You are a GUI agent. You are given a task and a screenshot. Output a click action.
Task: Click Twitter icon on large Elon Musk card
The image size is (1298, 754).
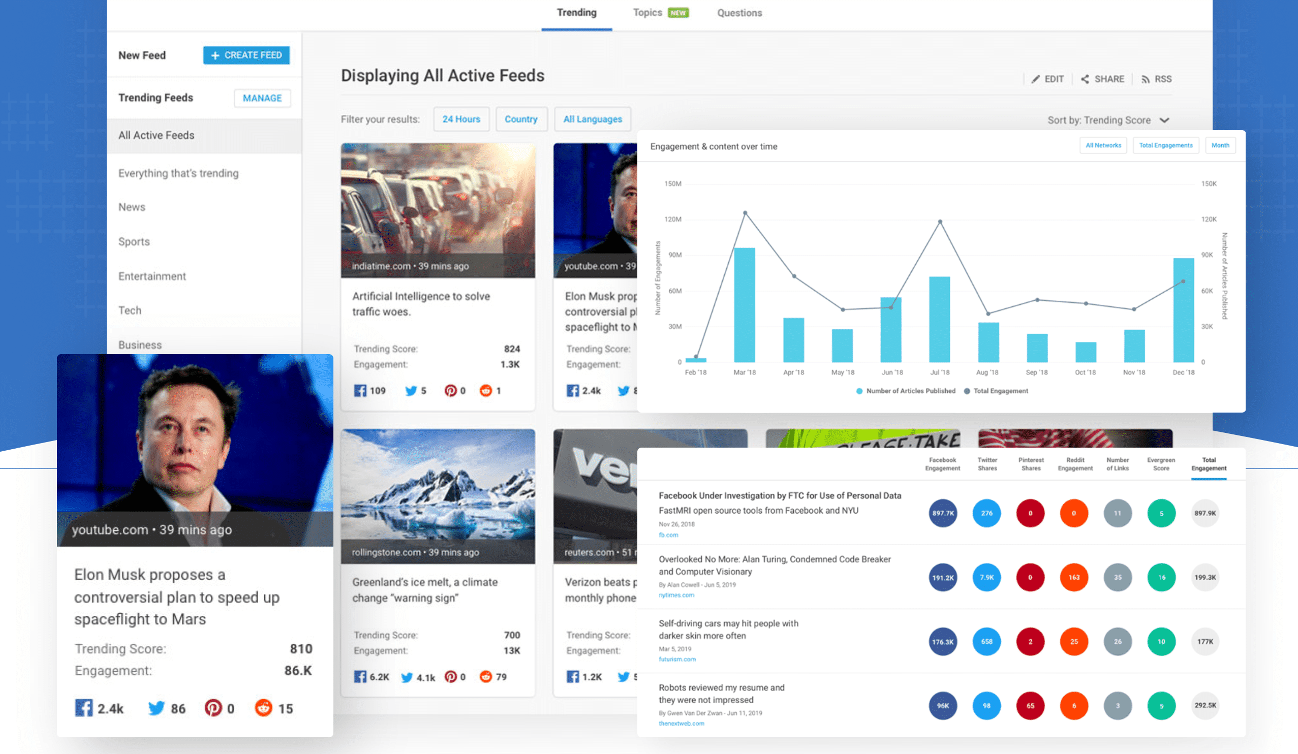pos(156,708)
